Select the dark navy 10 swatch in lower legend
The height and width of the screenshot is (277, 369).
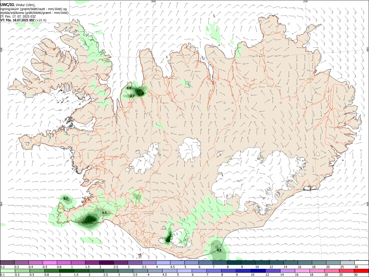point(257,271)
